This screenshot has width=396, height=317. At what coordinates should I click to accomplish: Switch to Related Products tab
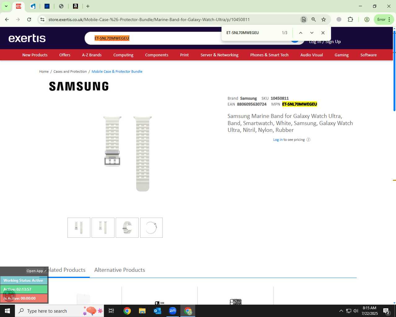[64, 270]
